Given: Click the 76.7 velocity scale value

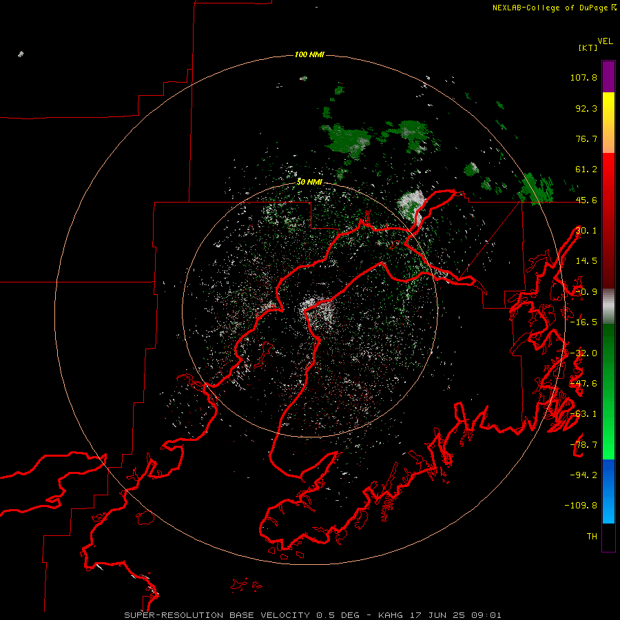Looking at the screenshot, I should pyautogui.click(x=586, y=138).
